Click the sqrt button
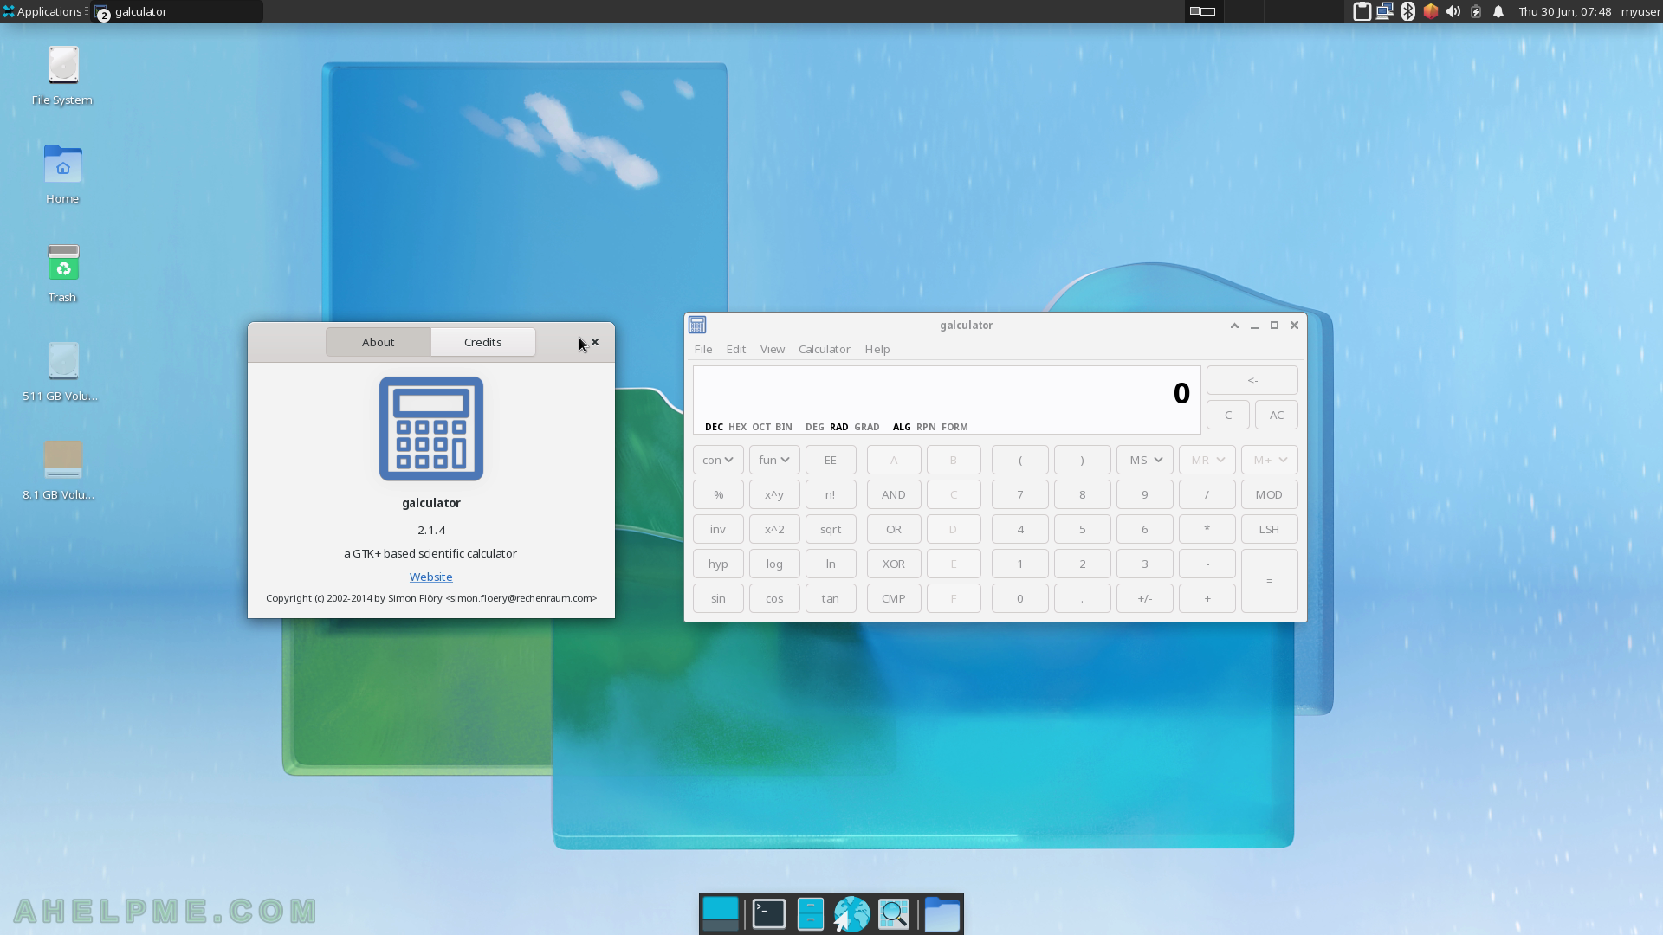1663x935 pixels. 831,529
